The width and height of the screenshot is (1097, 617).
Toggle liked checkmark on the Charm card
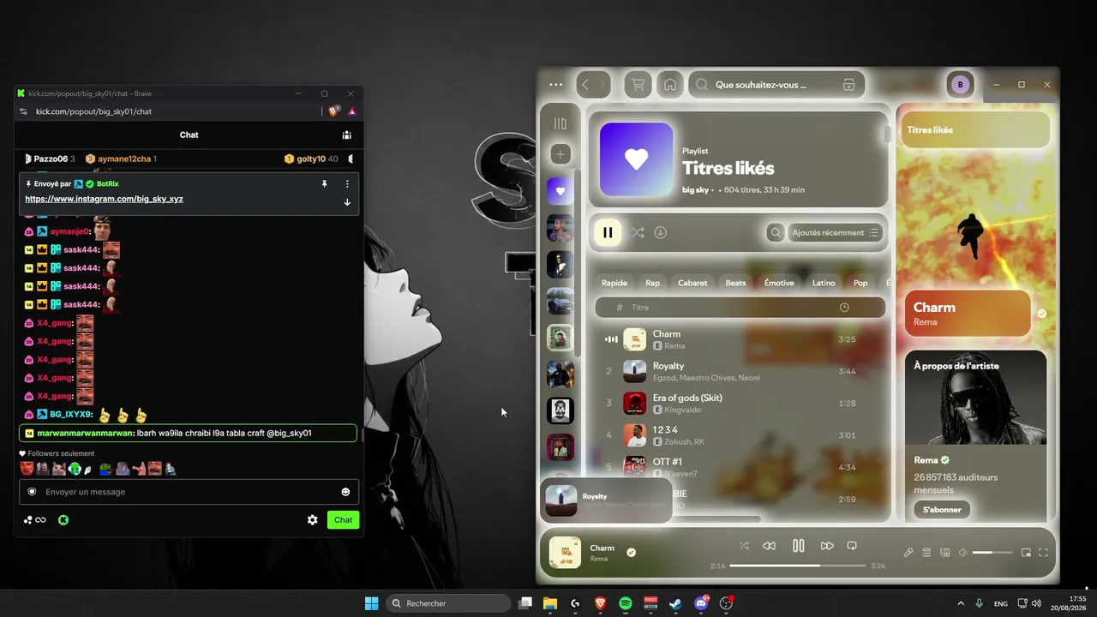pos(1042,314)
